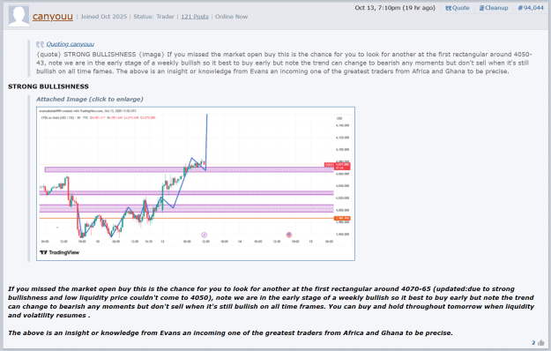Click the like count '2'
Image resolution: width=551 pixels, height=351 pixels.
coord(533,342)
